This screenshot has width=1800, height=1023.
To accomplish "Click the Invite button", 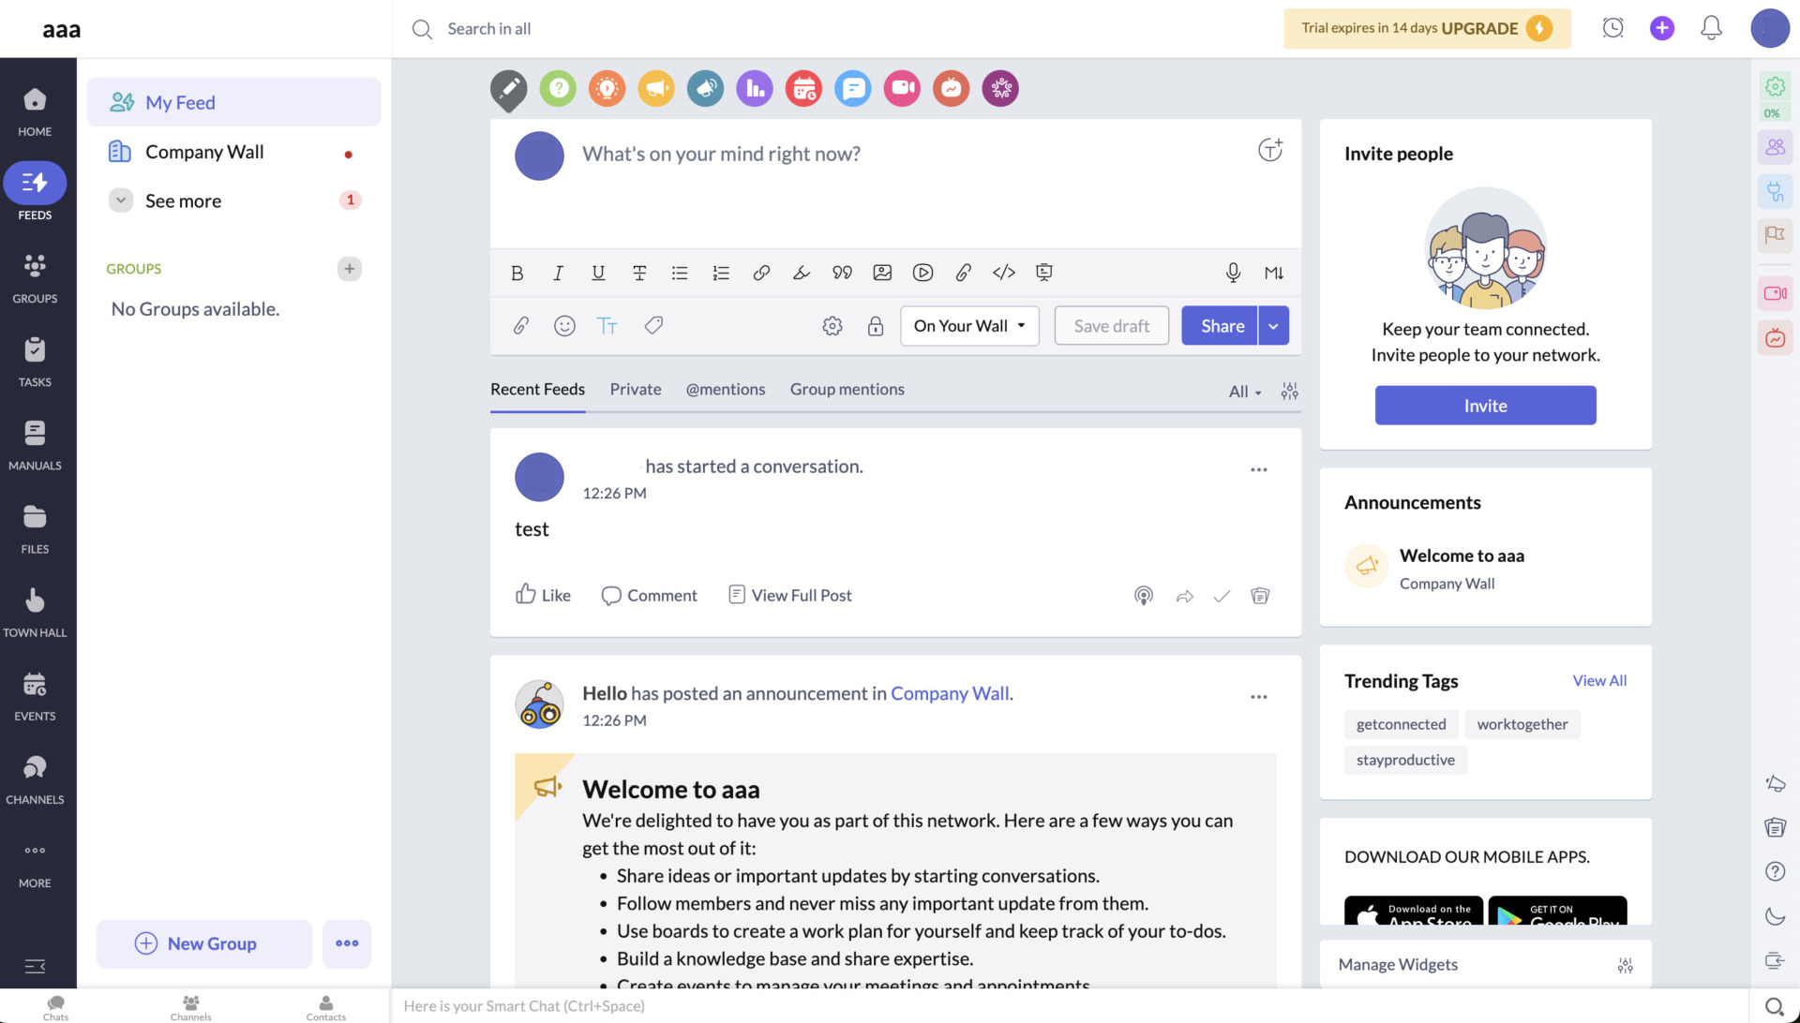I will click(1484, 405).
